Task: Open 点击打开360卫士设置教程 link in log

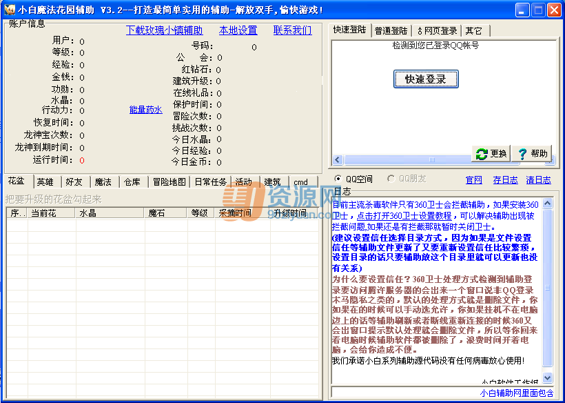Action: pyautogui.click(x=404, y=216)
